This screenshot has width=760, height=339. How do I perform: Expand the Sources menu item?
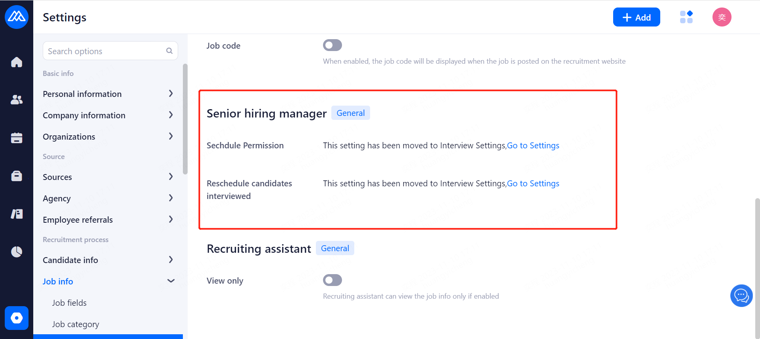[x=108, y=177]
